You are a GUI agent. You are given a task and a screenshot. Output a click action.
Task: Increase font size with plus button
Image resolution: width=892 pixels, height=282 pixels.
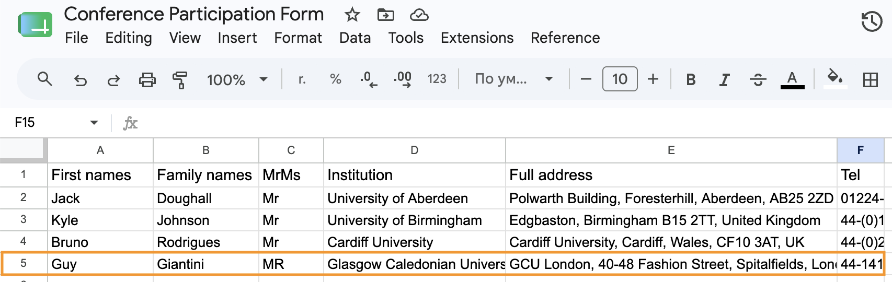click(653, 79)
